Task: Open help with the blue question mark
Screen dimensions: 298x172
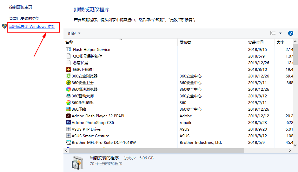Action: [291, 33]
